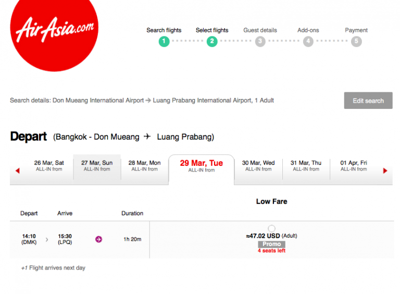The image size is (400, 294).
Task: Click the purple plane icon on flight row
Action: [99, 239]
